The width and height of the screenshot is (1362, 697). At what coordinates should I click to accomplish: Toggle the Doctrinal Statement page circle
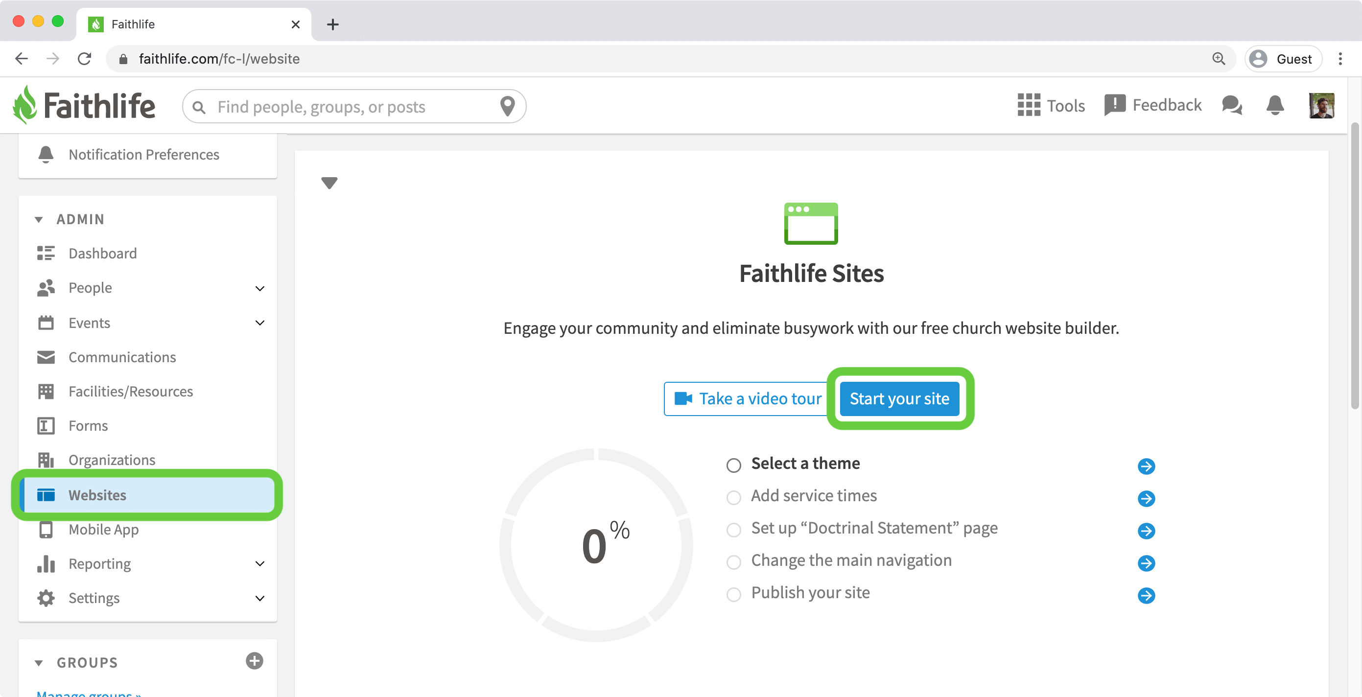(733, 530)
